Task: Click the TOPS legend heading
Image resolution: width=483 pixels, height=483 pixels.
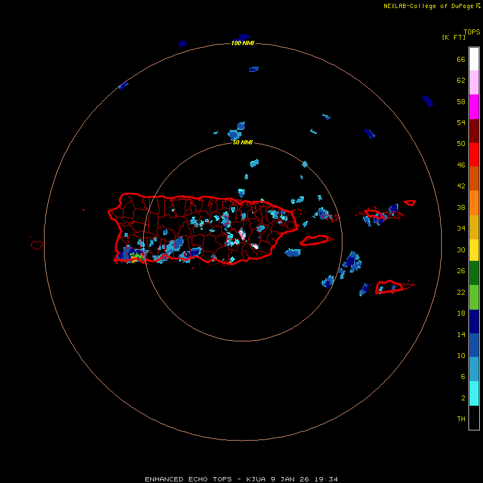Action: point(472,32)
